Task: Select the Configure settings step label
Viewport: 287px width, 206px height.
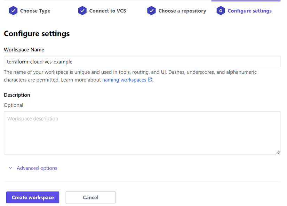Action: coord(249,11)
